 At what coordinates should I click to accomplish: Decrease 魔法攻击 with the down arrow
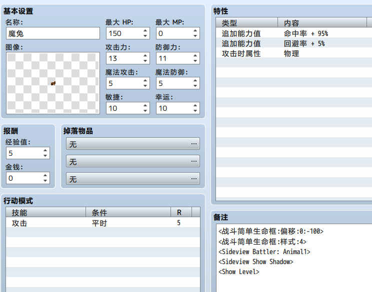pos(145,86)
